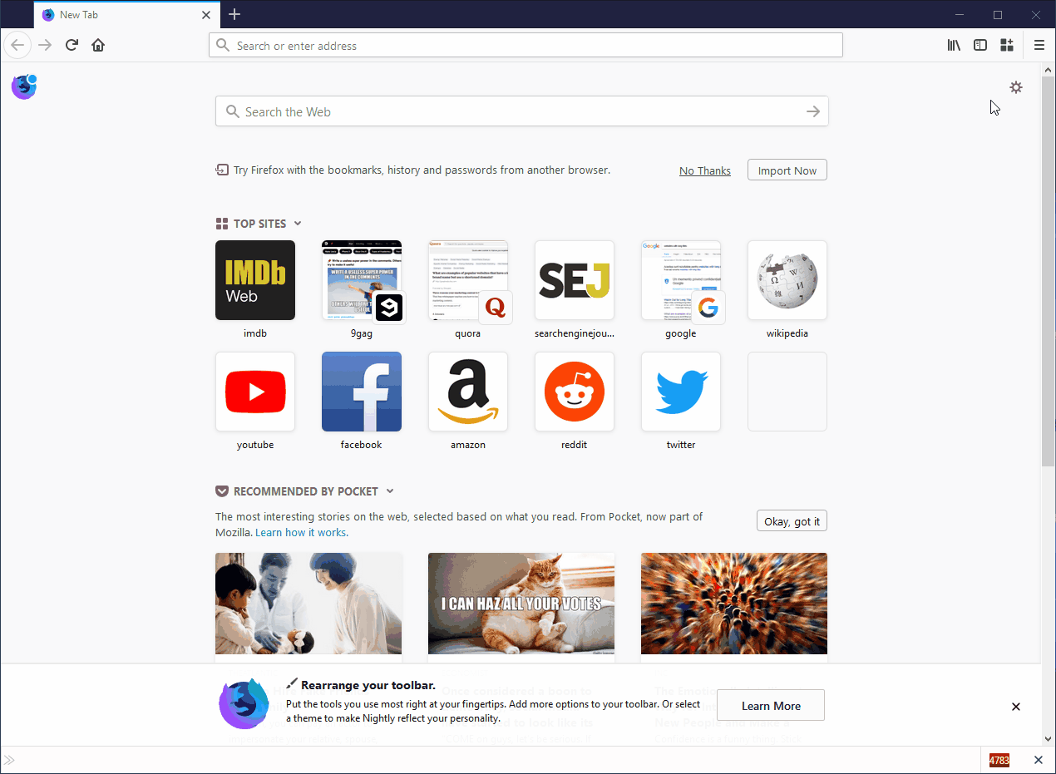Viewport: 1056px width, 774px height.
Task: Click the back navigation arrow
Action: [x=17, y=45]
